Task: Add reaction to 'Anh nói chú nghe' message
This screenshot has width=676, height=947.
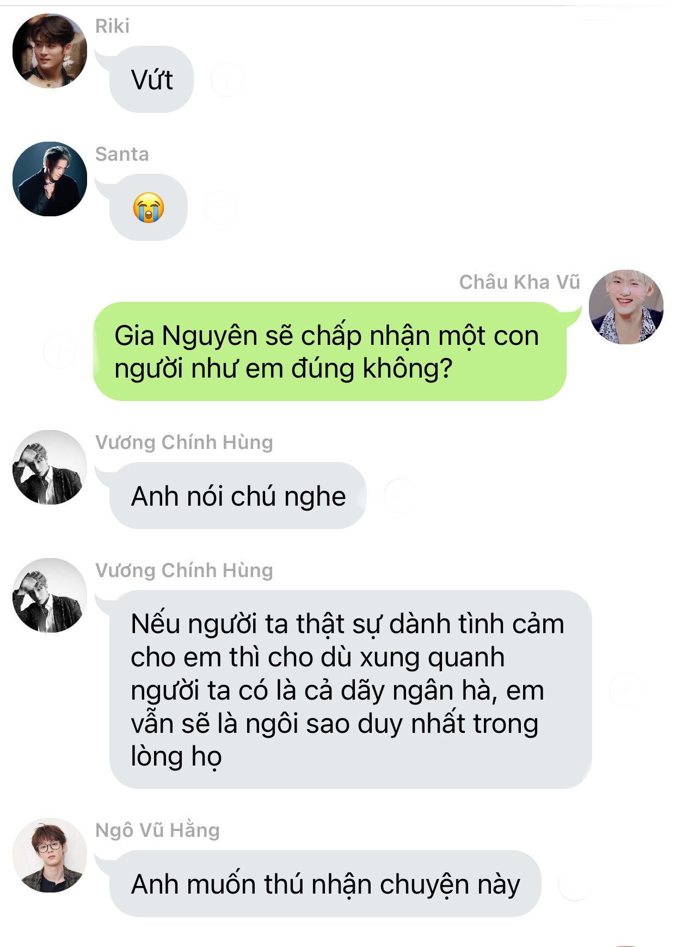Action: (400, 495)
